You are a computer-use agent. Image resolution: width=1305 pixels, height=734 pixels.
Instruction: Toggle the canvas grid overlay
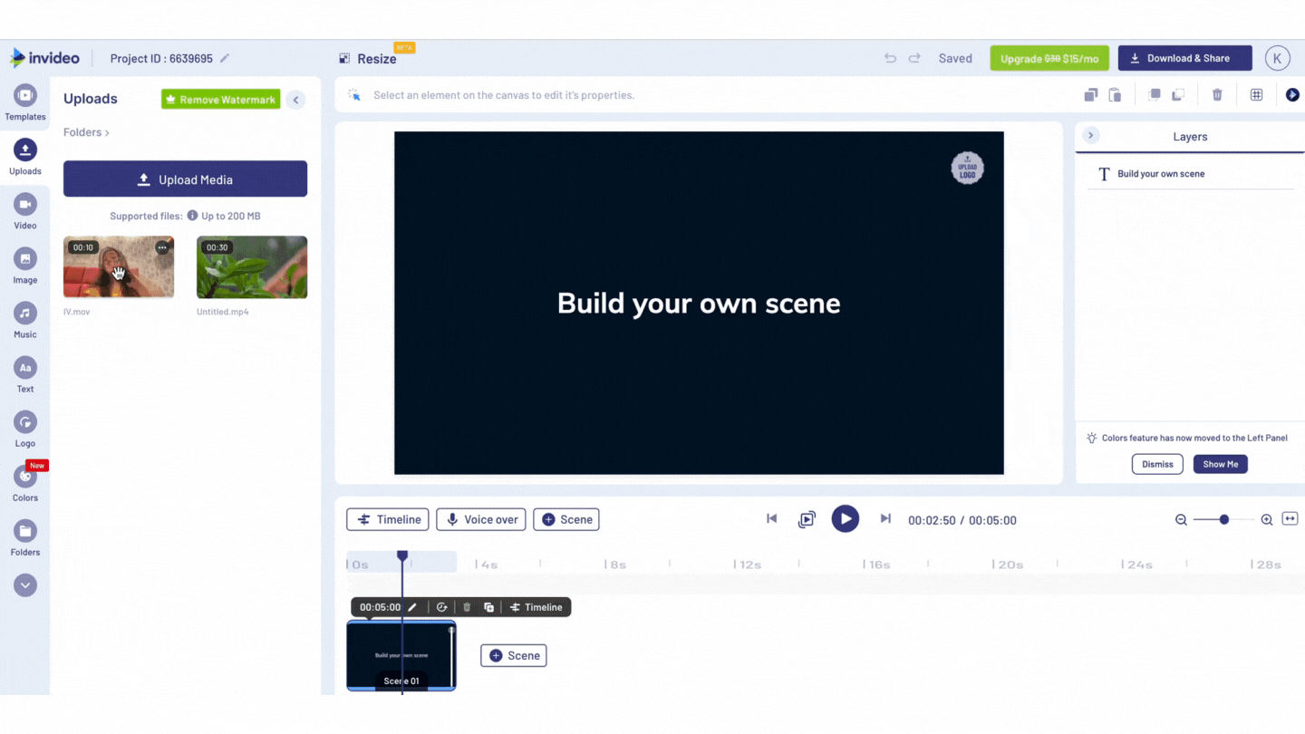[1256, 95]
